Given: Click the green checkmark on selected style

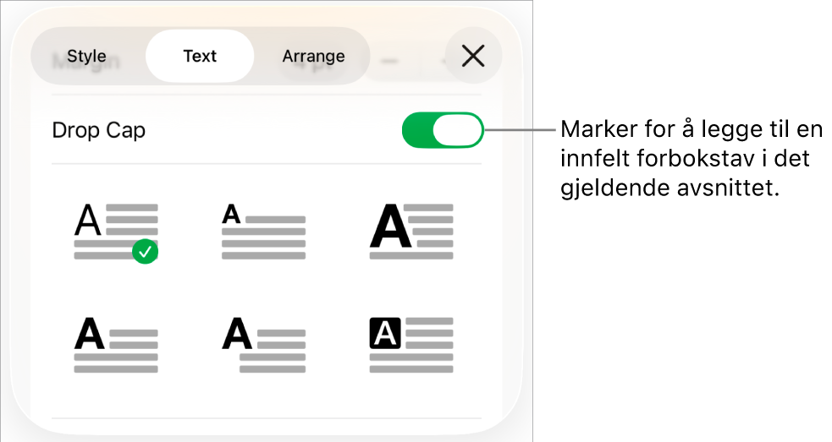Looking at the screenshot, I should point(146,251).
